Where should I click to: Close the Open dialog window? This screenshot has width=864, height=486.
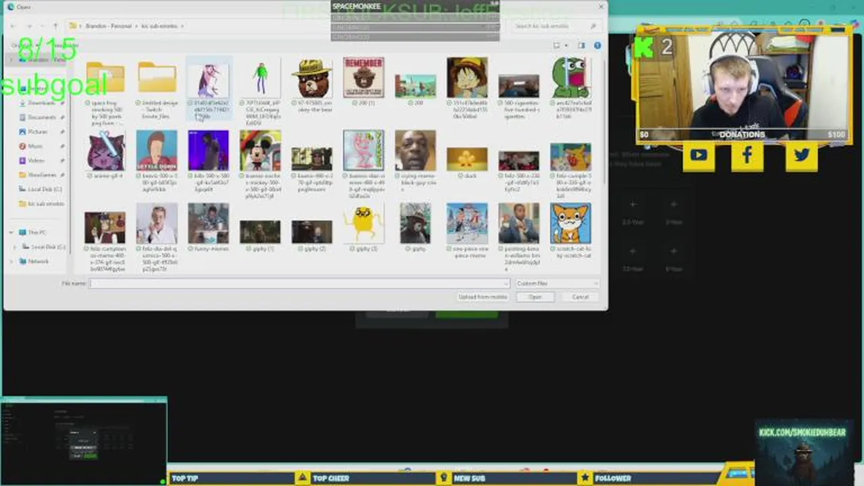tap(601, 7)
